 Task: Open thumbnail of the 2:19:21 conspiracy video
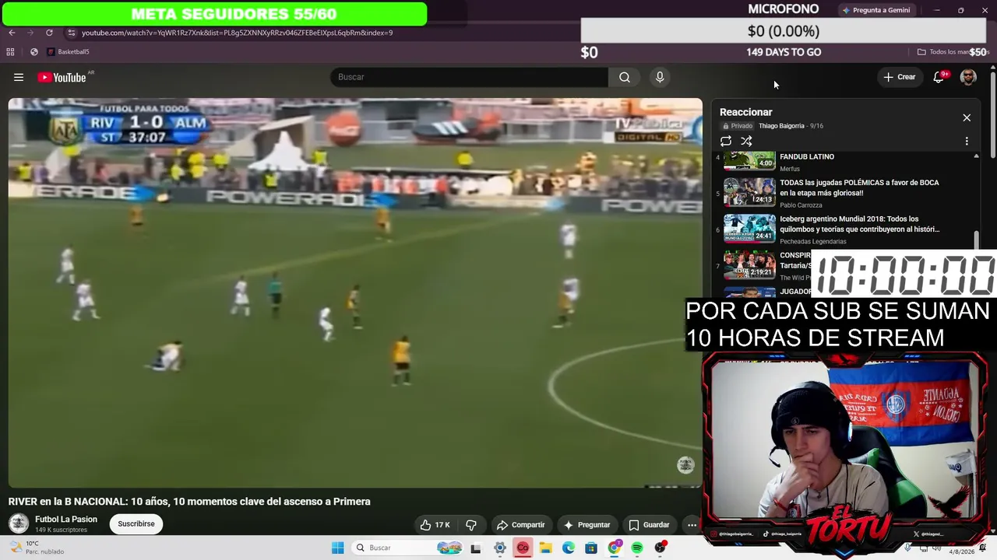click(749, 264)
